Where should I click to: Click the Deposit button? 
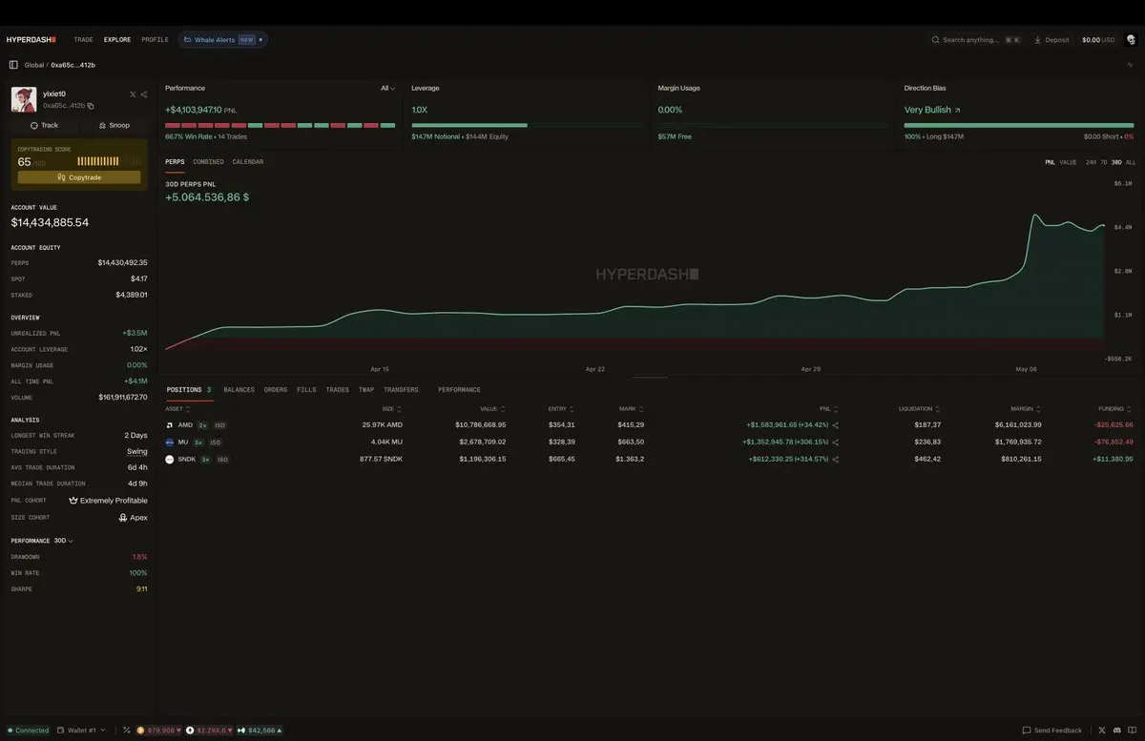(x=1051, y=40)
